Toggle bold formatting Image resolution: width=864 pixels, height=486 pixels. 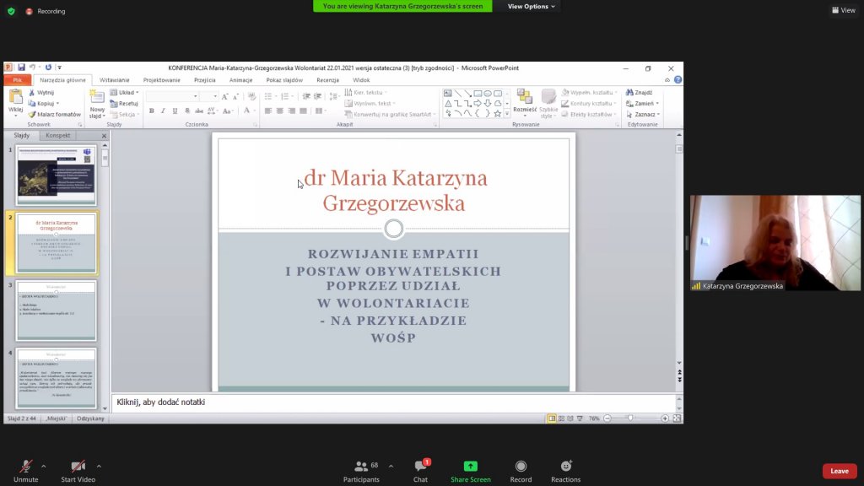click(x=152, y=111)
